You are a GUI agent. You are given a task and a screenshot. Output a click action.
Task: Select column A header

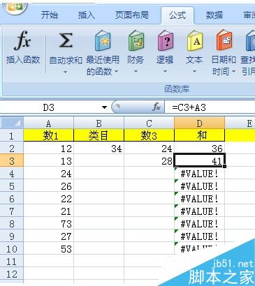(48, 123)
